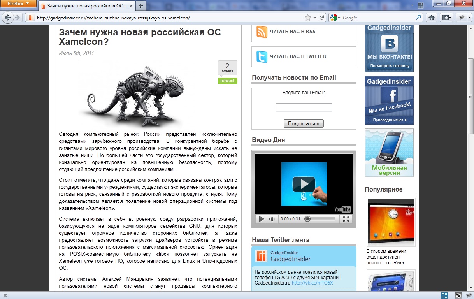Click "Посмотреть страницу" on the VKontakte banner
The width and height of the screenshot is (474, 299).
389,66
